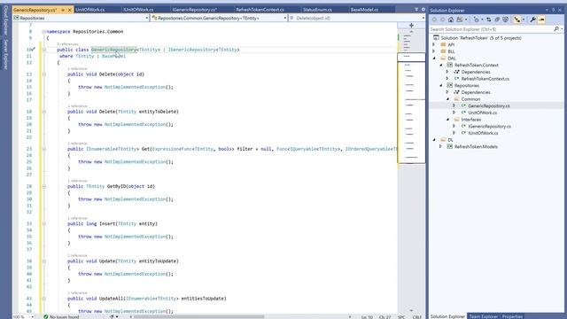
Task: Expand IGenericRepository.cs file node
Action: coord(454,126)
